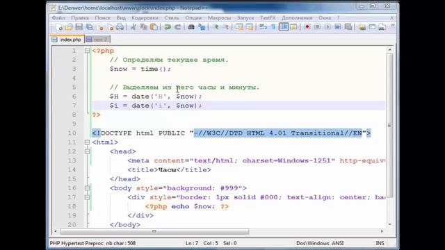Click the horizontal scrollbar thumb

[154, 231]
